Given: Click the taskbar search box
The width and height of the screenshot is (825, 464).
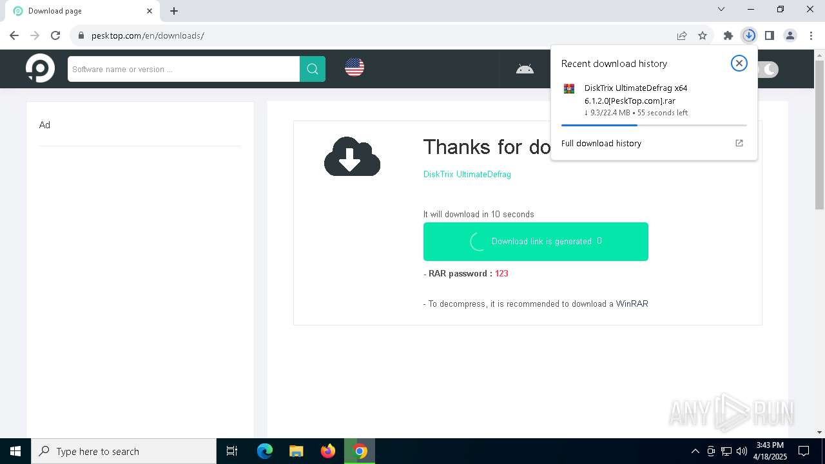Looking at the screenshot, I should coord(124,451).
